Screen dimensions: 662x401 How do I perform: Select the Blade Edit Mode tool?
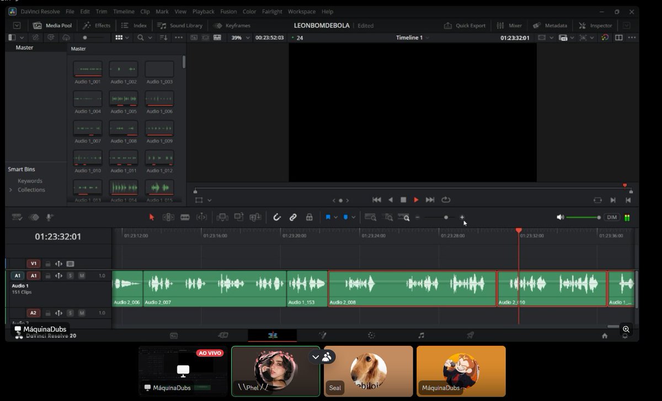185,217
